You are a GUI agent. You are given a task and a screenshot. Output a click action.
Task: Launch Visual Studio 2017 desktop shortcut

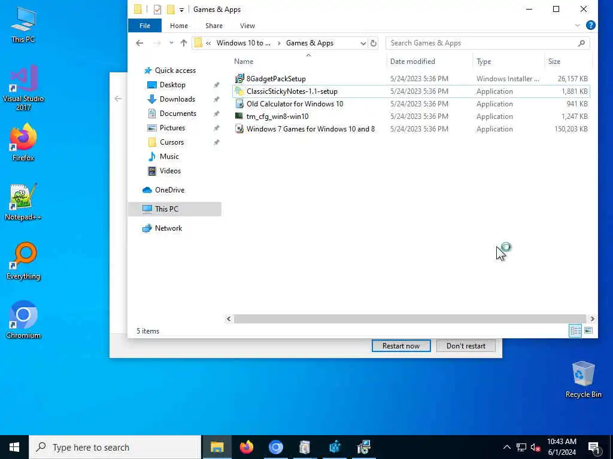point(23,88)
